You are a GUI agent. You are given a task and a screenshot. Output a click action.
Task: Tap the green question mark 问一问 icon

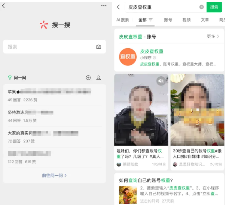pos(10,78)
